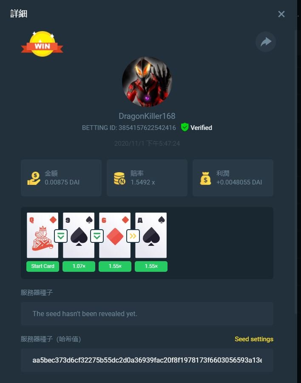Click the Start Card green label
This screenshot has height=383, width=301.
(x=43, y=266)
